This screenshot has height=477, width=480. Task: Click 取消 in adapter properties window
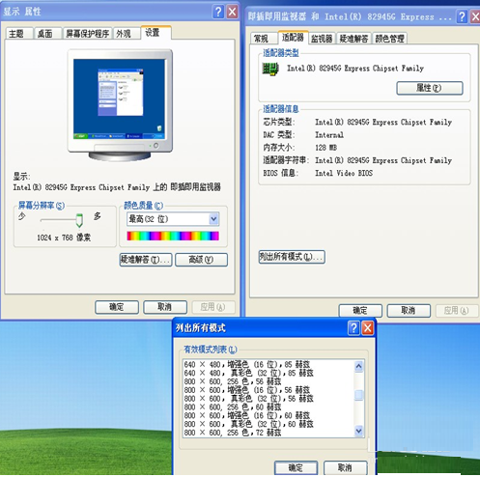pos(409,311)
